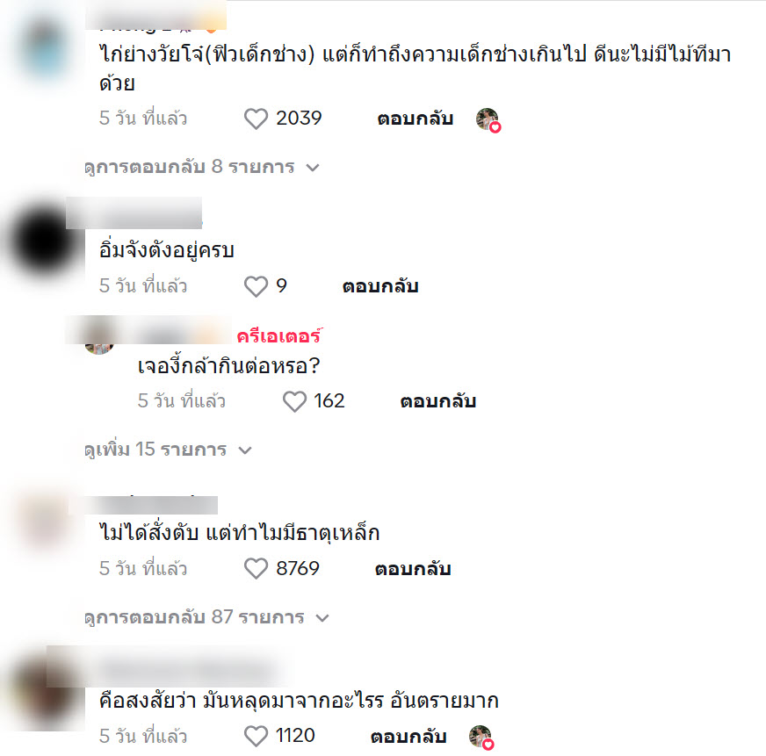The height and width of the screenshot is (756, 766).
Task: Expand 15 more replies
Action: click(x=168, y=450)
